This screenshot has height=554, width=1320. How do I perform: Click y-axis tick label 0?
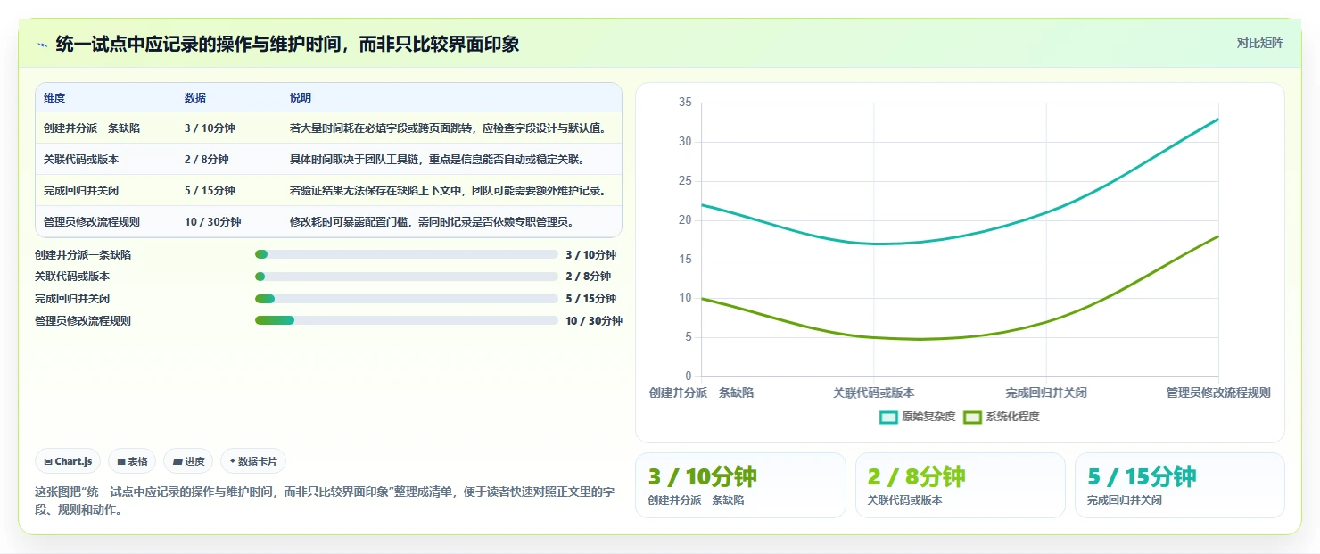[688, 376]
